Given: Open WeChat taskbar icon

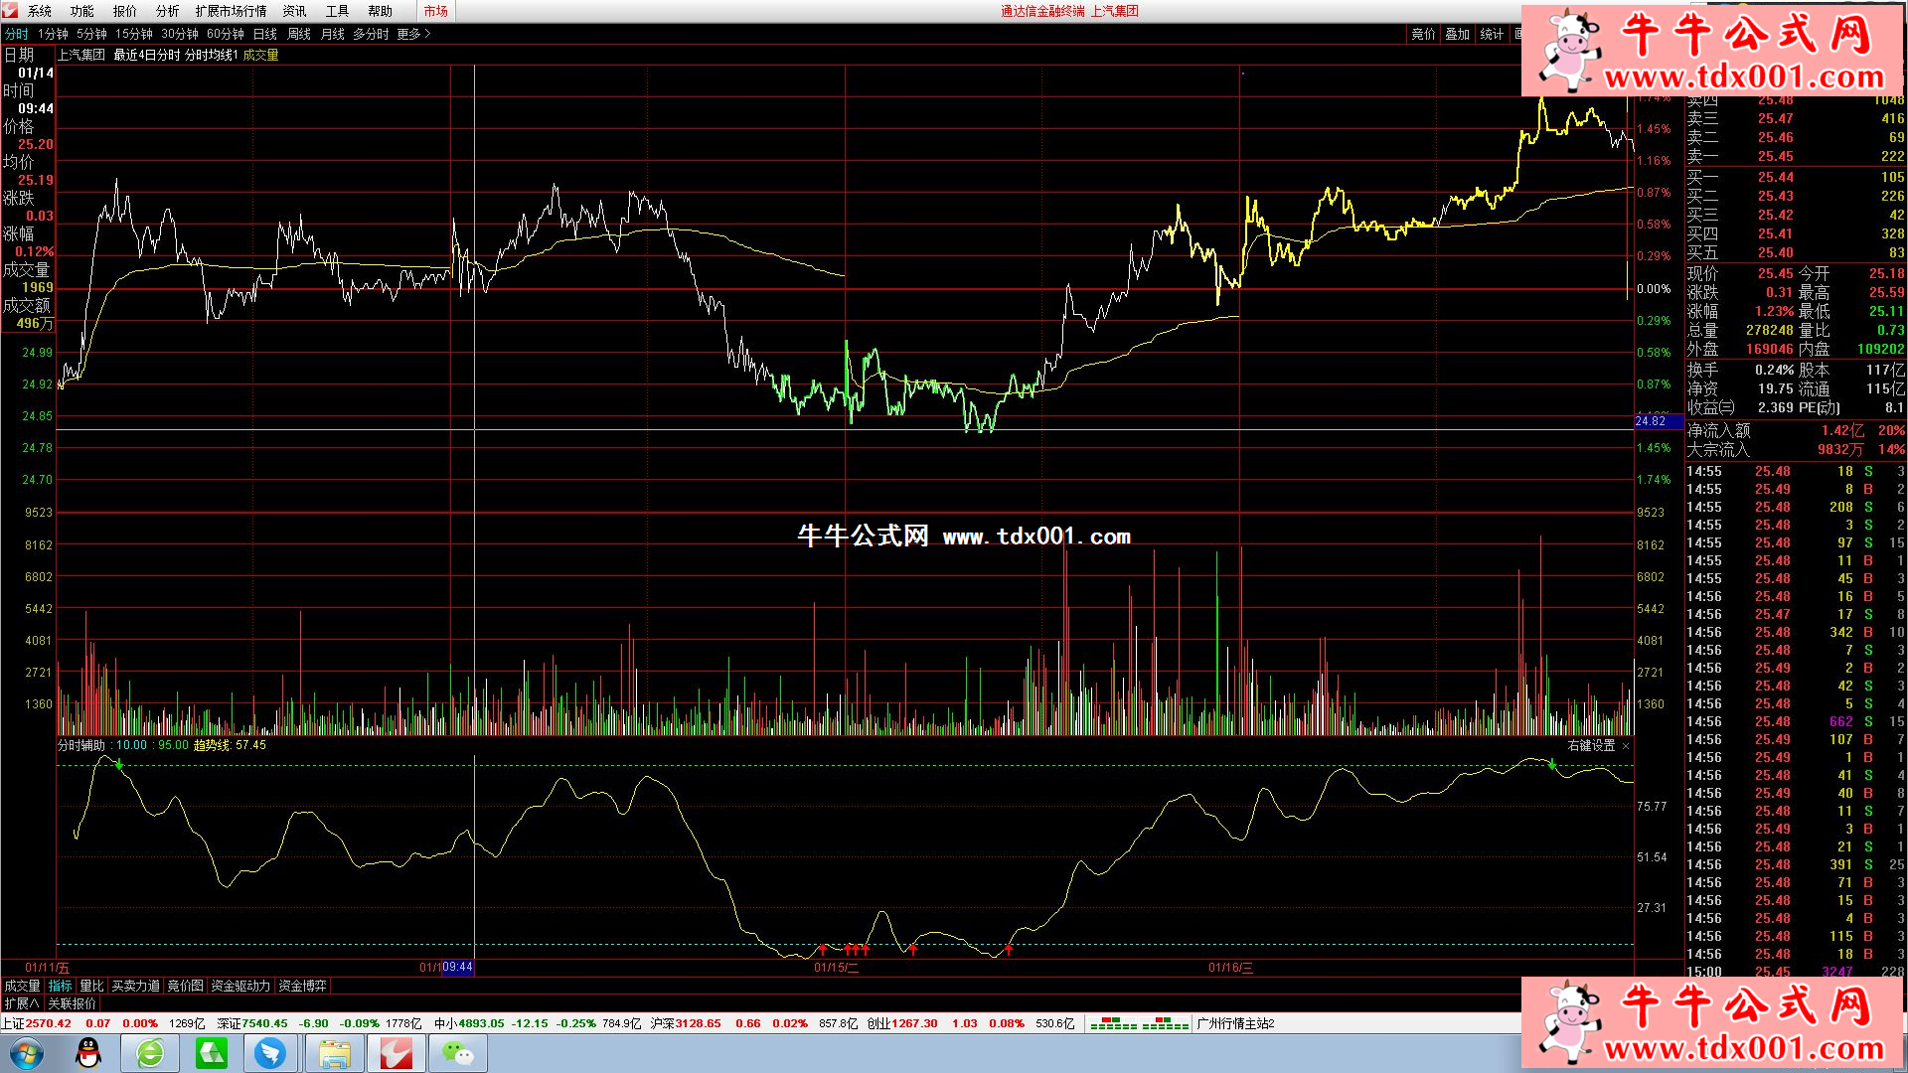Looking at the screenshot, I should [x=457, y=1052].
